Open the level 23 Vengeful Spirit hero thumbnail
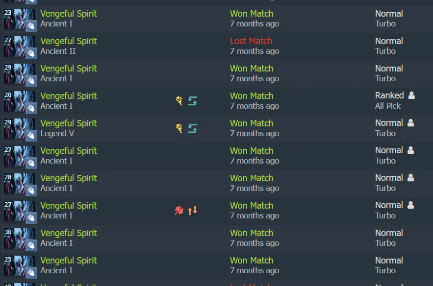This screenshot has width=433, height=286. [19, 19]
